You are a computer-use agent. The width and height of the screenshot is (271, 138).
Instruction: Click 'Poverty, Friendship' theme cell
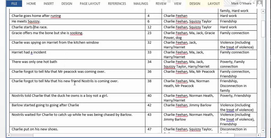[x=237, y=98]
